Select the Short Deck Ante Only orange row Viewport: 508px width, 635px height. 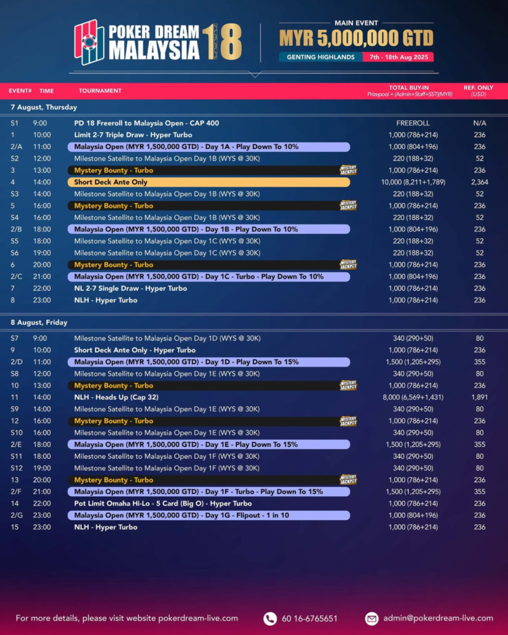[x=208, y=182]
